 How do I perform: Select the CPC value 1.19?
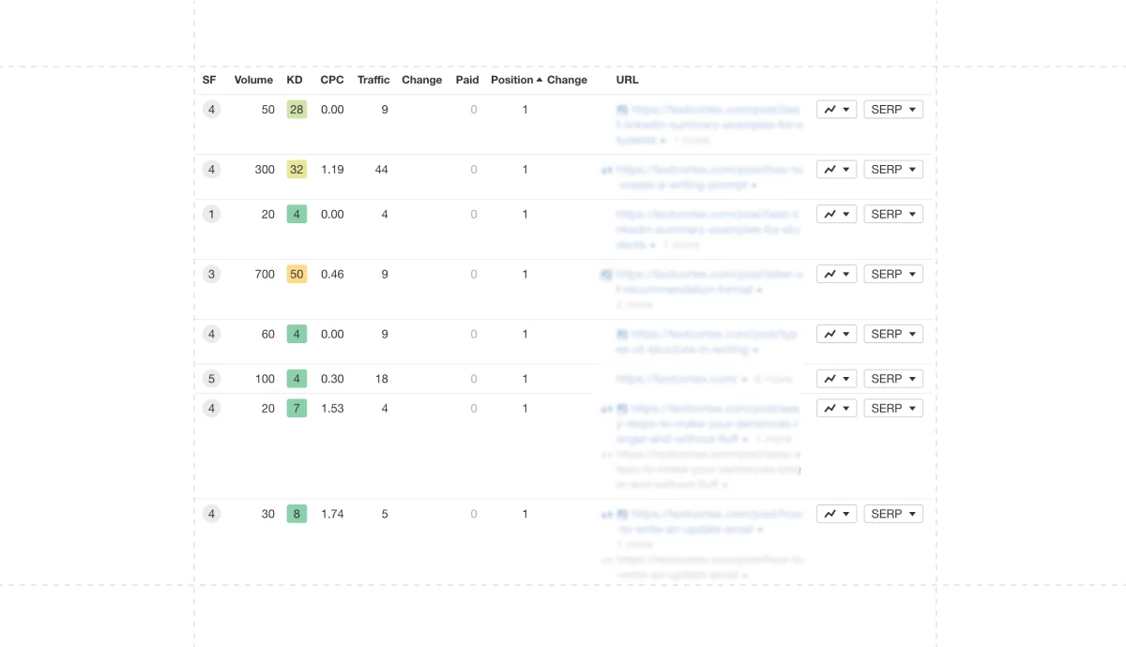(x=332, y=170)
